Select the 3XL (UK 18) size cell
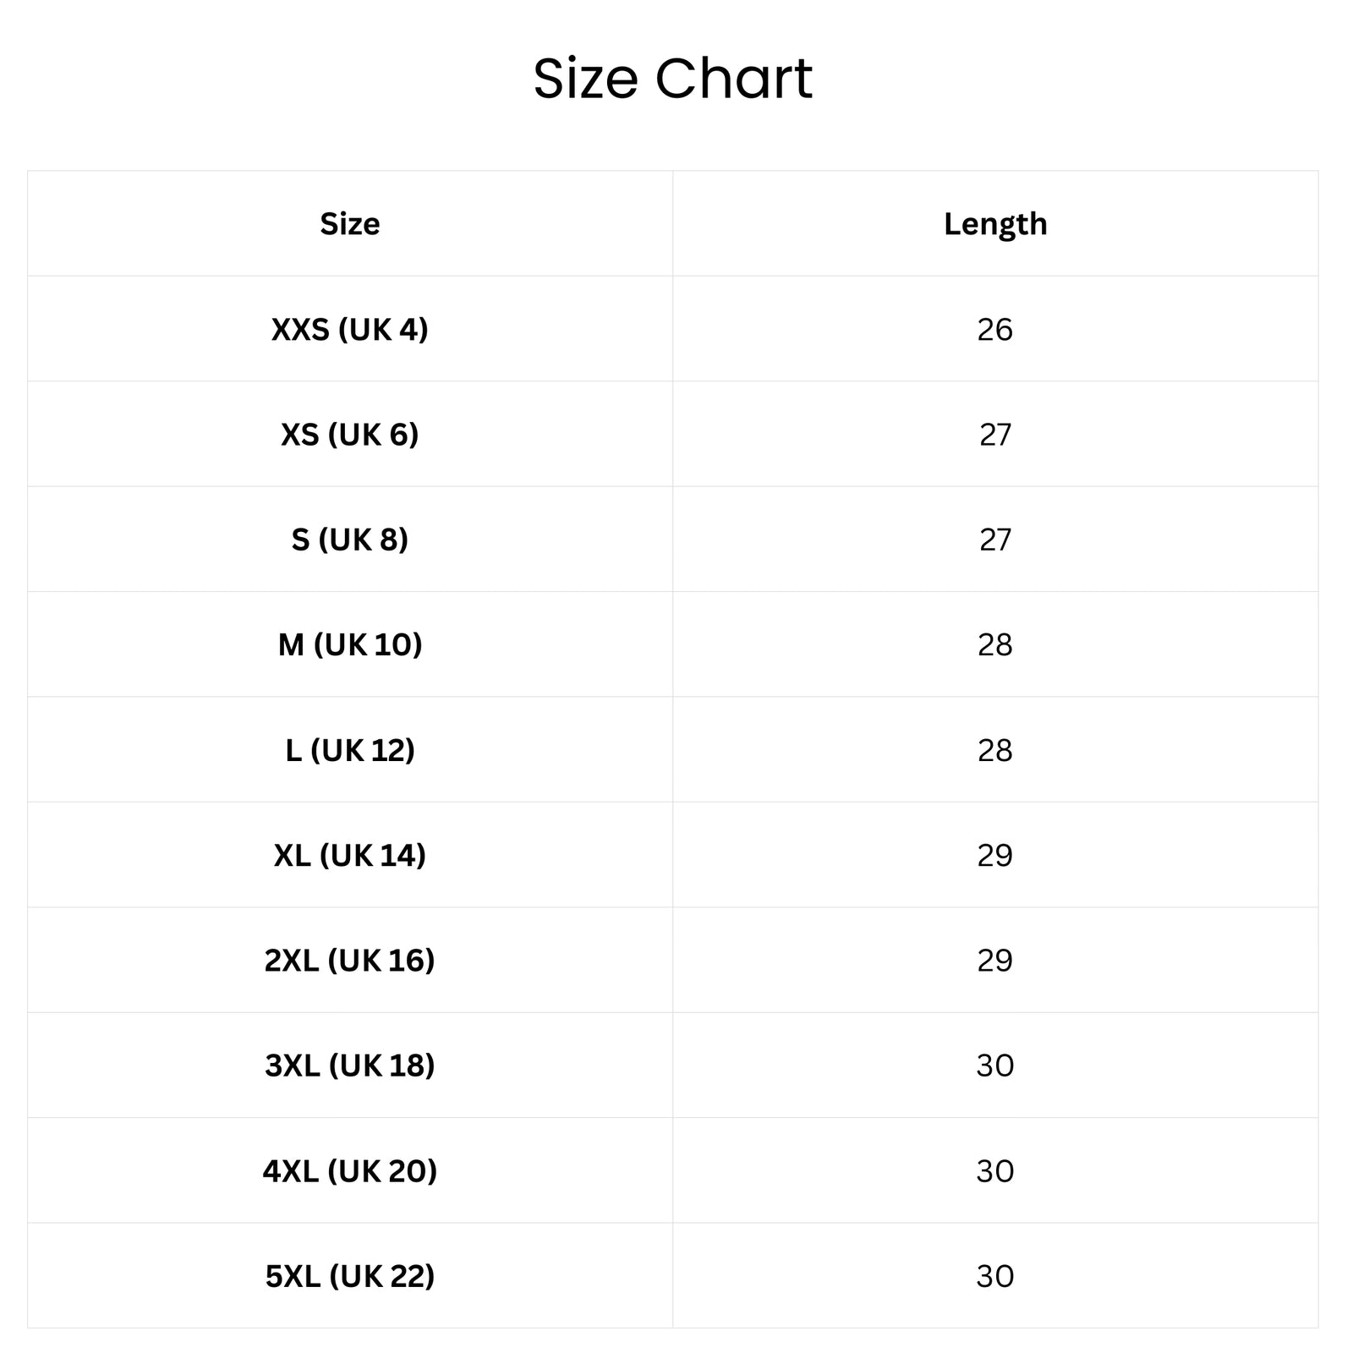Viewport: 1353px width, 1353px height. click(349, 1065)
